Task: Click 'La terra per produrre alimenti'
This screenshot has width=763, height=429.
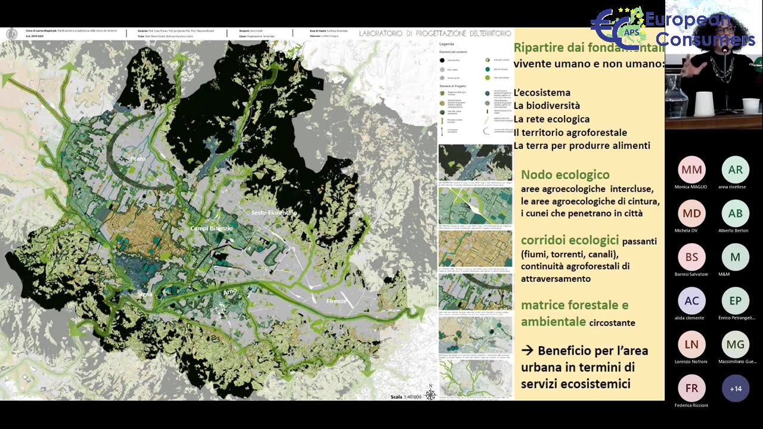Action: click(x=582, y=145)
